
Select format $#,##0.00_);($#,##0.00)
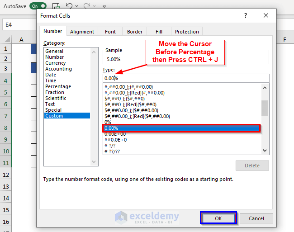(182, 110)
